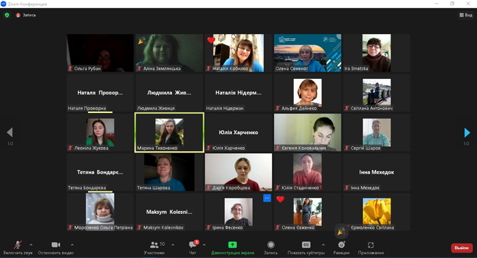Click the red Выйти leave button
Screen dimensions: 477x258
(x=461, y=248)
